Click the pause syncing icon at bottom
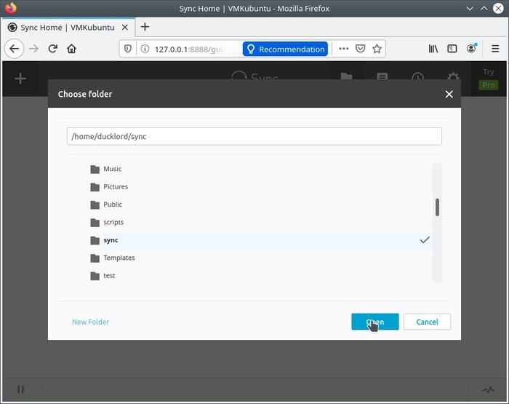509x404 pixels. point(20,389)
